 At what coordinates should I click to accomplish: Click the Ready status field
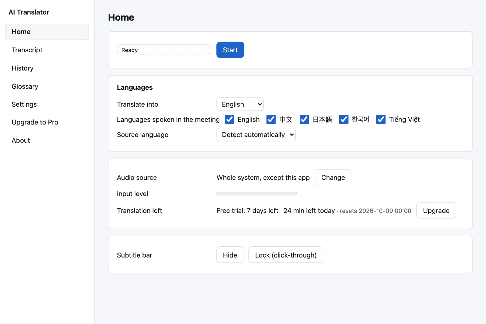(164, 50)
